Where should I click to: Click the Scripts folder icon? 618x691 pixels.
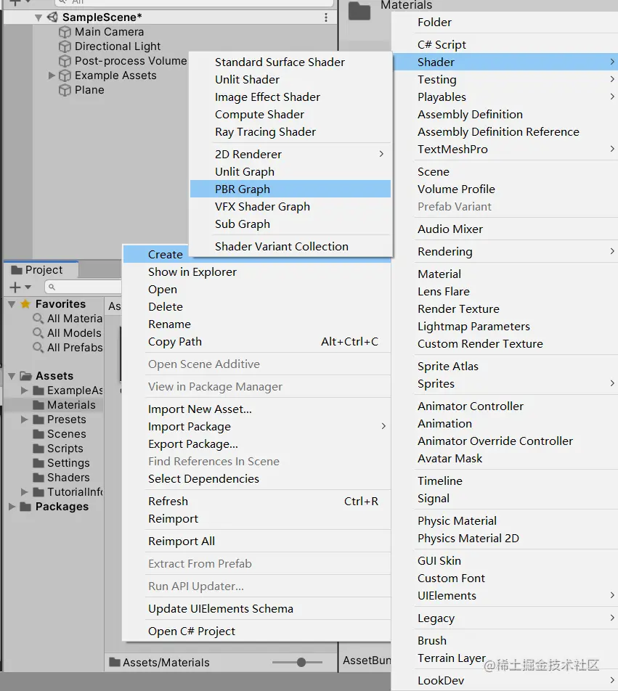(38, 449)
